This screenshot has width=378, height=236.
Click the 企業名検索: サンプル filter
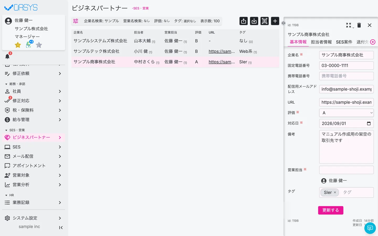[x=101, y=21]
